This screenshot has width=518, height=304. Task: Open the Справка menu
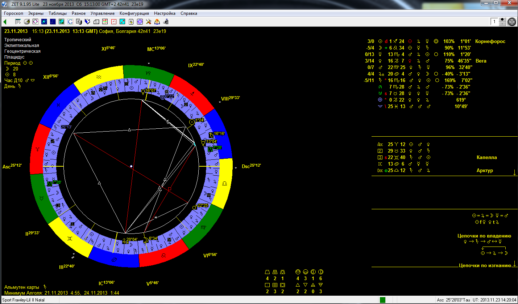click(x=189, y=13)
